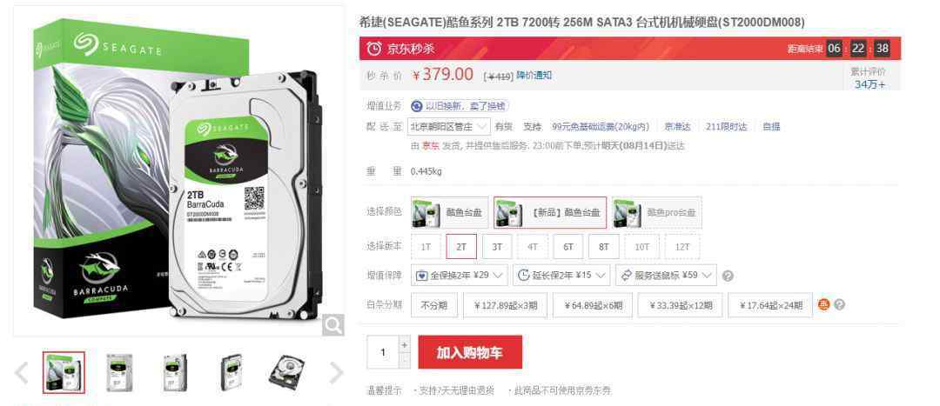Choose the ¥33.39起×12期 installment plan
The width and height of the screenshot is (940, 406).
[681, 305]
